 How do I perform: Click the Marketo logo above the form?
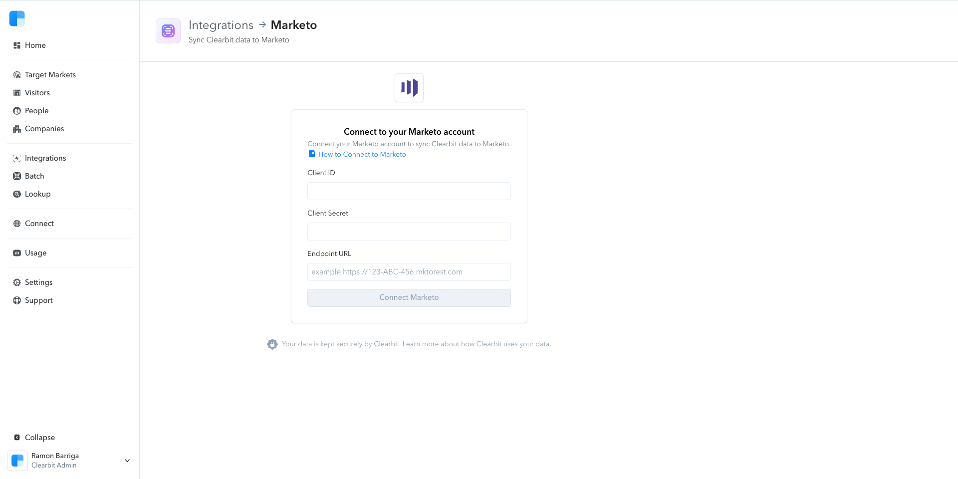click(x=409, y=88)
